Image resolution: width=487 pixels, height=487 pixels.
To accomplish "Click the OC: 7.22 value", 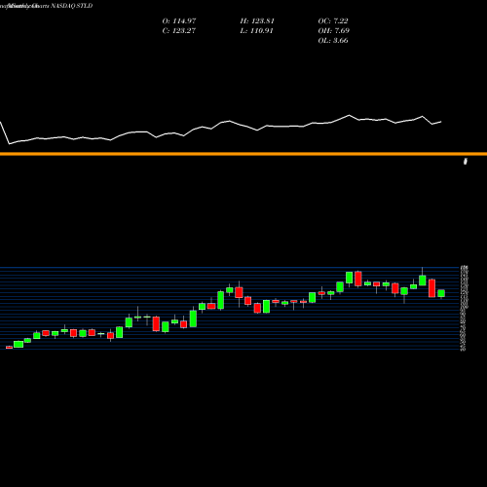I will coord(333,21).
